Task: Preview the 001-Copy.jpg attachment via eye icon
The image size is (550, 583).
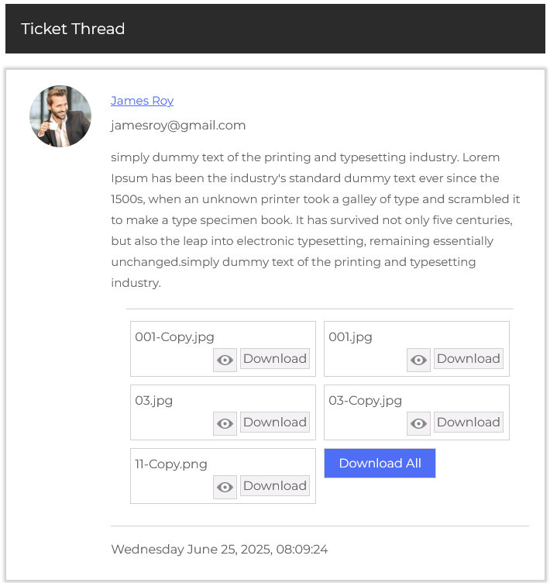Action: click(225, 360)
